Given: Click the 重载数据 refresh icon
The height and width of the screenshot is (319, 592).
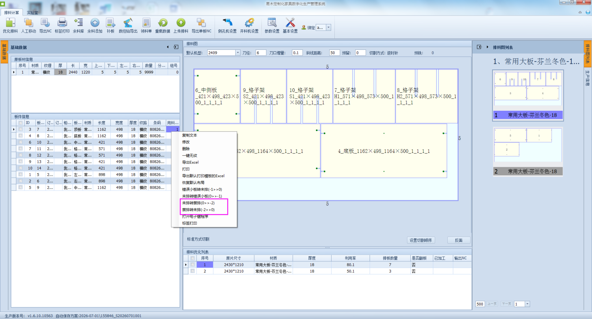Looking at the screenshot, I should tap(162, 23).
